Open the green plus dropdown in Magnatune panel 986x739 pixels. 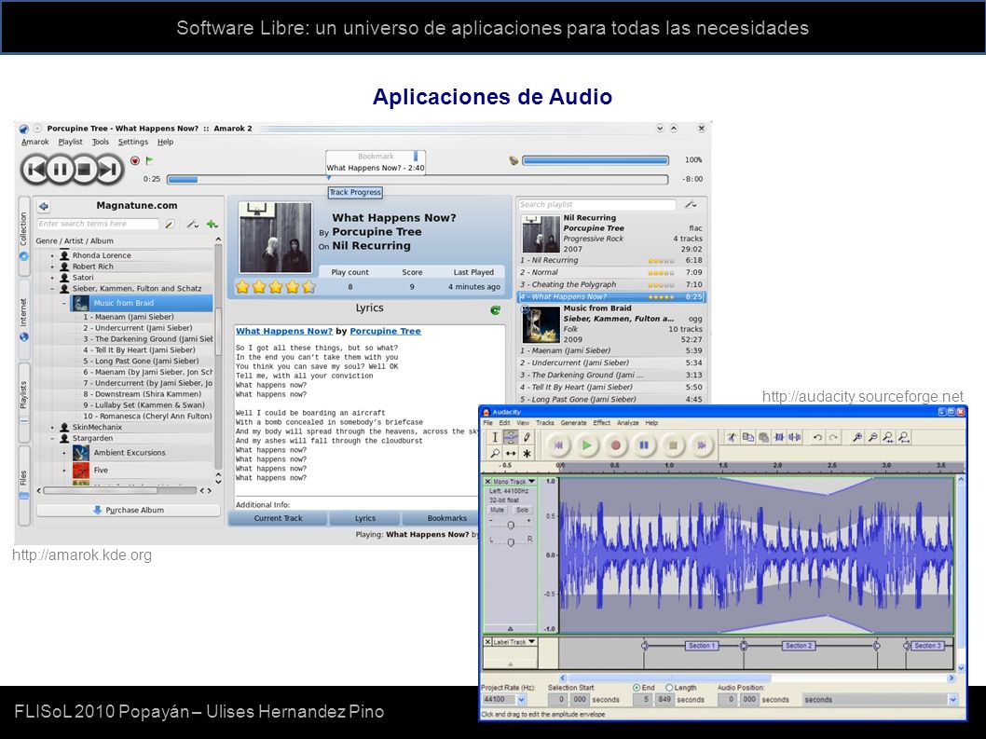[x=212, y=224]
